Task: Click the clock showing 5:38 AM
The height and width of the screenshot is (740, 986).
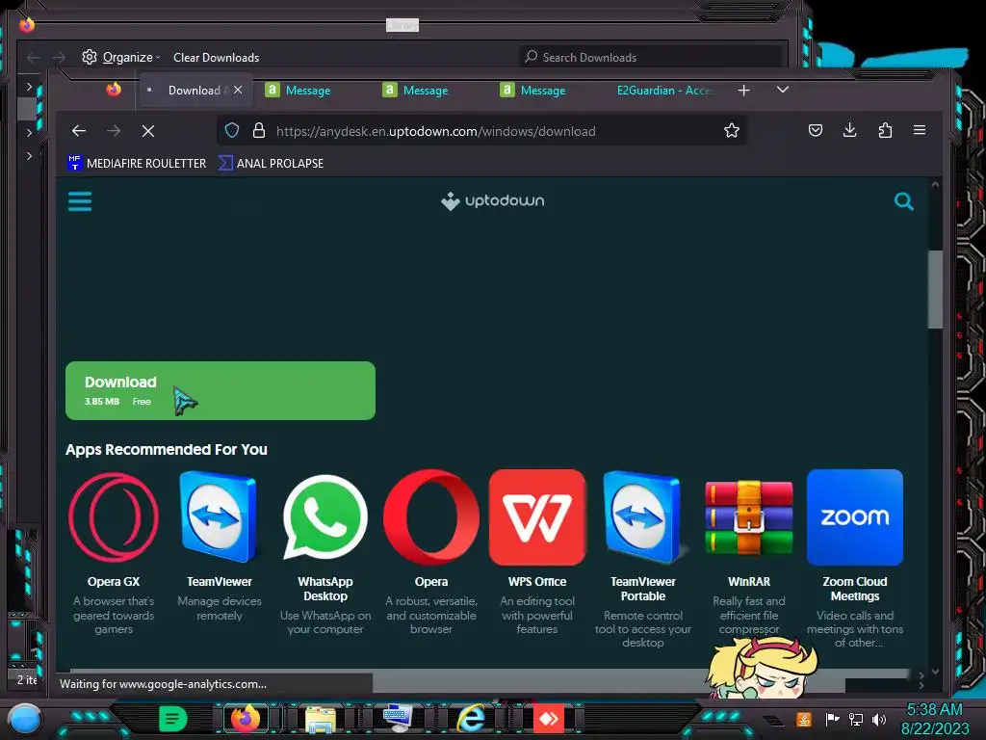Action: tap(934, 710)
